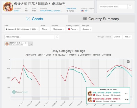The width and height of the screenshot is (137, 108).
Task: Open the Date range dropdown
Action: (x=22, y=29)
